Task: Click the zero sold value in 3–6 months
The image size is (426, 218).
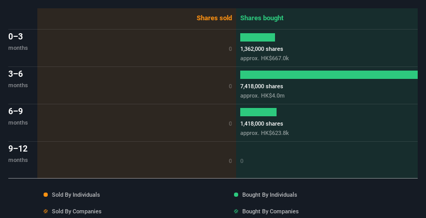Action: [x=230, y=86]
